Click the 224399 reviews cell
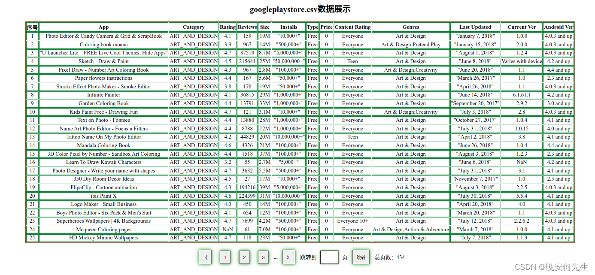The image size is (595, 275). coord(247,196)
